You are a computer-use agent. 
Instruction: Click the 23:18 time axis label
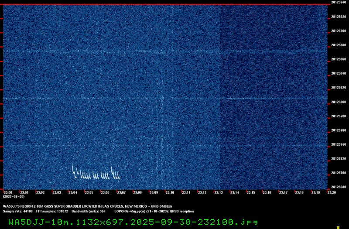coord(299,192)
